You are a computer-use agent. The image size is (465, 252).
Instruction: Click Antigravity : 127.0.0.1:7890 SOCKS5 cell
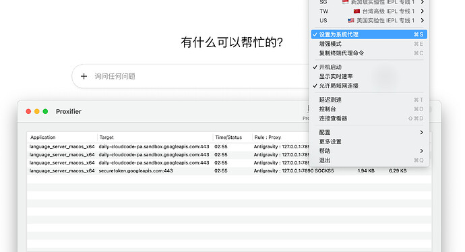294,170
